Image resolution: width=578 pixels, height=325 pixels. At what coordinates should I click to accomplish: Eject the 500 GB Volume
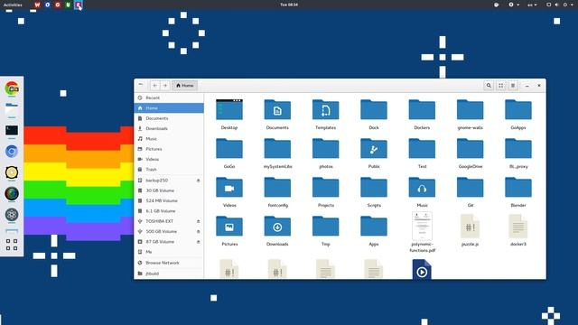pos(198,231)
